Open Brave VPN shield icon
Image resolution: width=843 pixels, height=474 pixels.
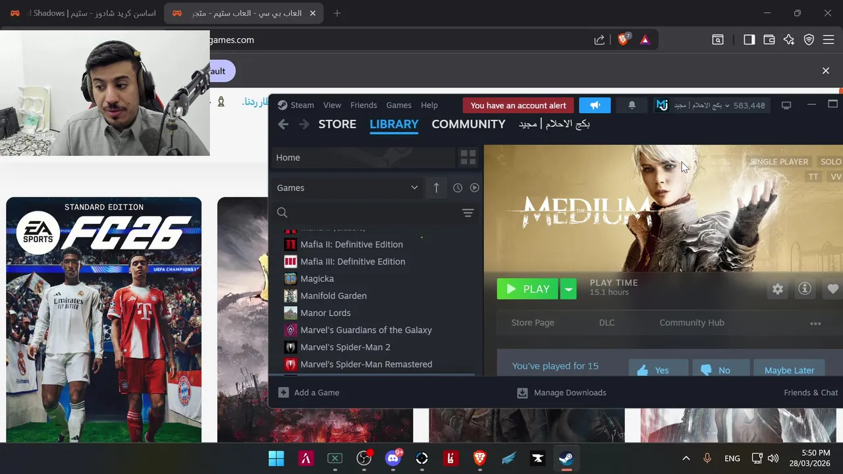tap(809, 39)
